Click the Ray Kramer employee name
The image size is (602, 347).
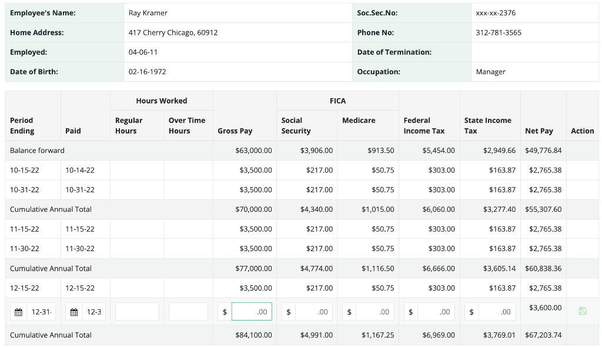148,13
